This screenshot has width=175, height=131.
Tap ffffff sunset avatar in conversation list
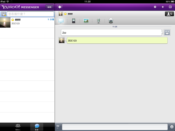pos(5,22)
